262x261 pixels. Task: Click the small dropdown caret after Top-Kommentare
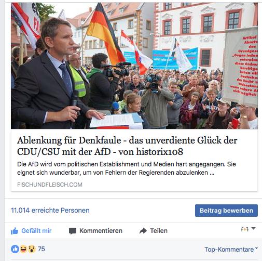coord(256,249)
